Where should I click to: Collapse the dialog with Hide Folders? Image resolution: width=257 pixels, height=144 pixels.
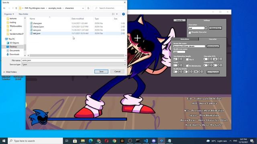pyautogui.click(x=10, y=72)
